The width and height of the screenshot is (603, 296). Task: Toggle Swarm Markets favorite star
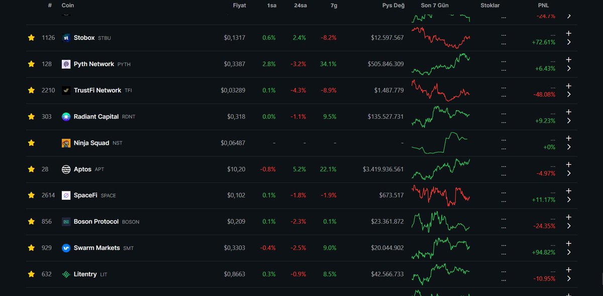coord(31,248)
